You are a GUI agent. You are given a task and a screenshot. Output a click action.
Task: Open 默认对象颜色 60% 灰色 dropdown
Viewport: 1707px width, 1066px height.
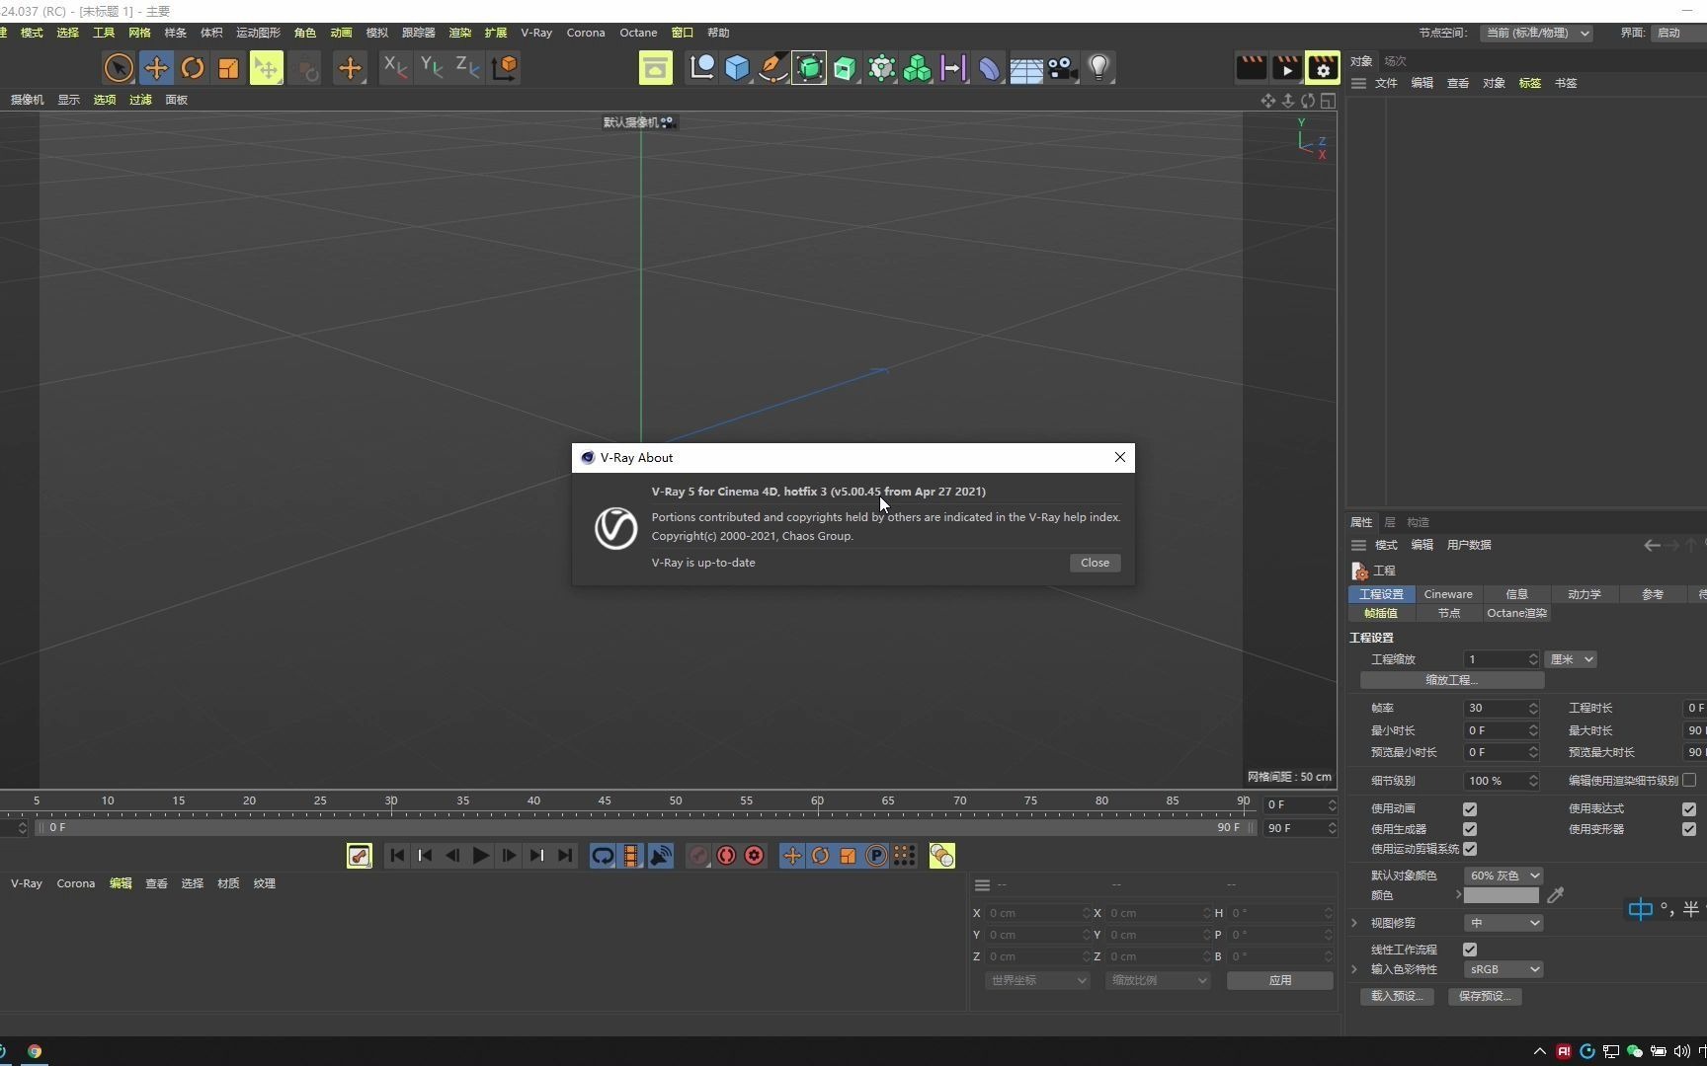(x=1503, y=876)
